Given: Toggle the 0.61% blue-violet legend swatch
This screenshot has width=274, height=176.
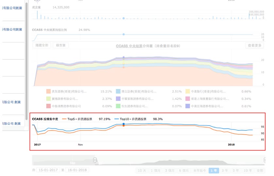Looking at the screenshot, I should (188, 106).
